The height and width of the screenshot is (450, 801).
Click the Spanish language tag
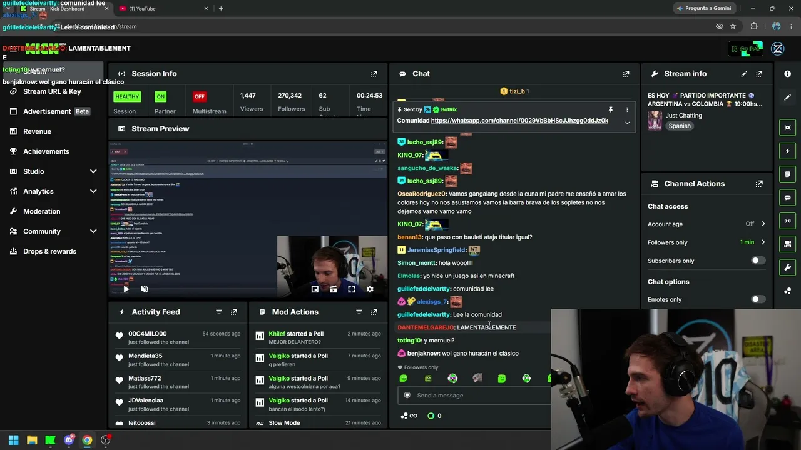tap(680, 126)
